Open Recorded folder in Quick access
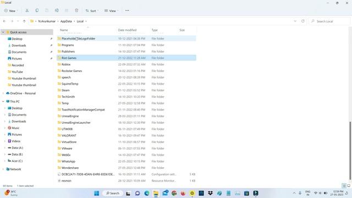The height and width of the screenshot is (198, 352). click(x=18, y=65)
